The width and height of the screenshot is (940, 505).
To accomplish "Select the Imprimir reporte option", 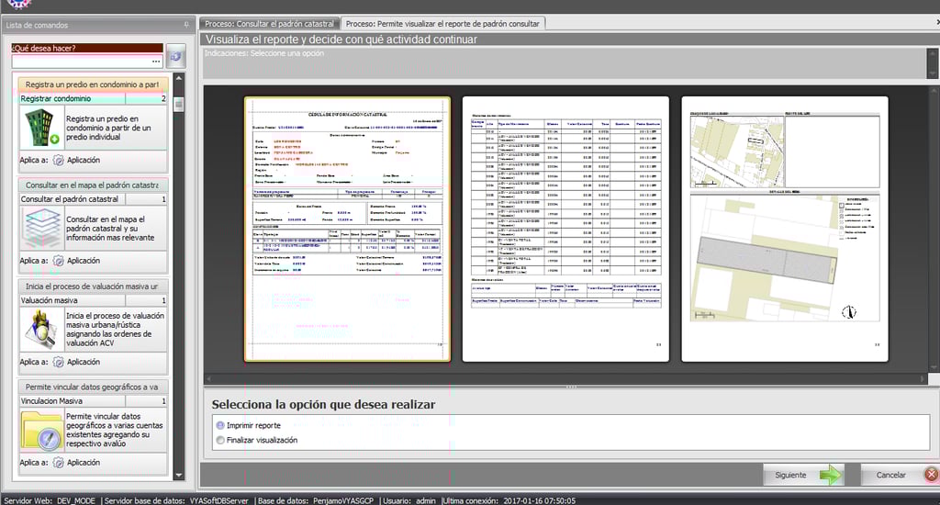I will click(x=219, y=425).
